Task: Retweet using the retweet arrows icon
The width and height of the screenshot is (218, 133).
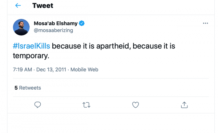Action: (86, 105)
